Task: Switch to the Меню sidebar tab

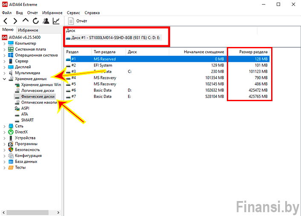Action: pos(8,29)
